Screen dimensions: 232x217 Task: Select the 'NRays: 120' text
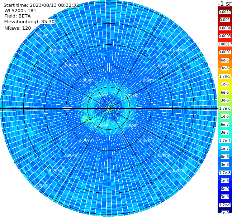[18, 28]
